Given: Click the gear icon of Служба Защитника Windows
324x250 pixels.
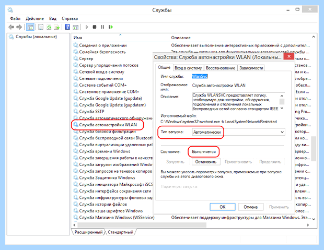Looking at the screenshot, I should [76, 178].
